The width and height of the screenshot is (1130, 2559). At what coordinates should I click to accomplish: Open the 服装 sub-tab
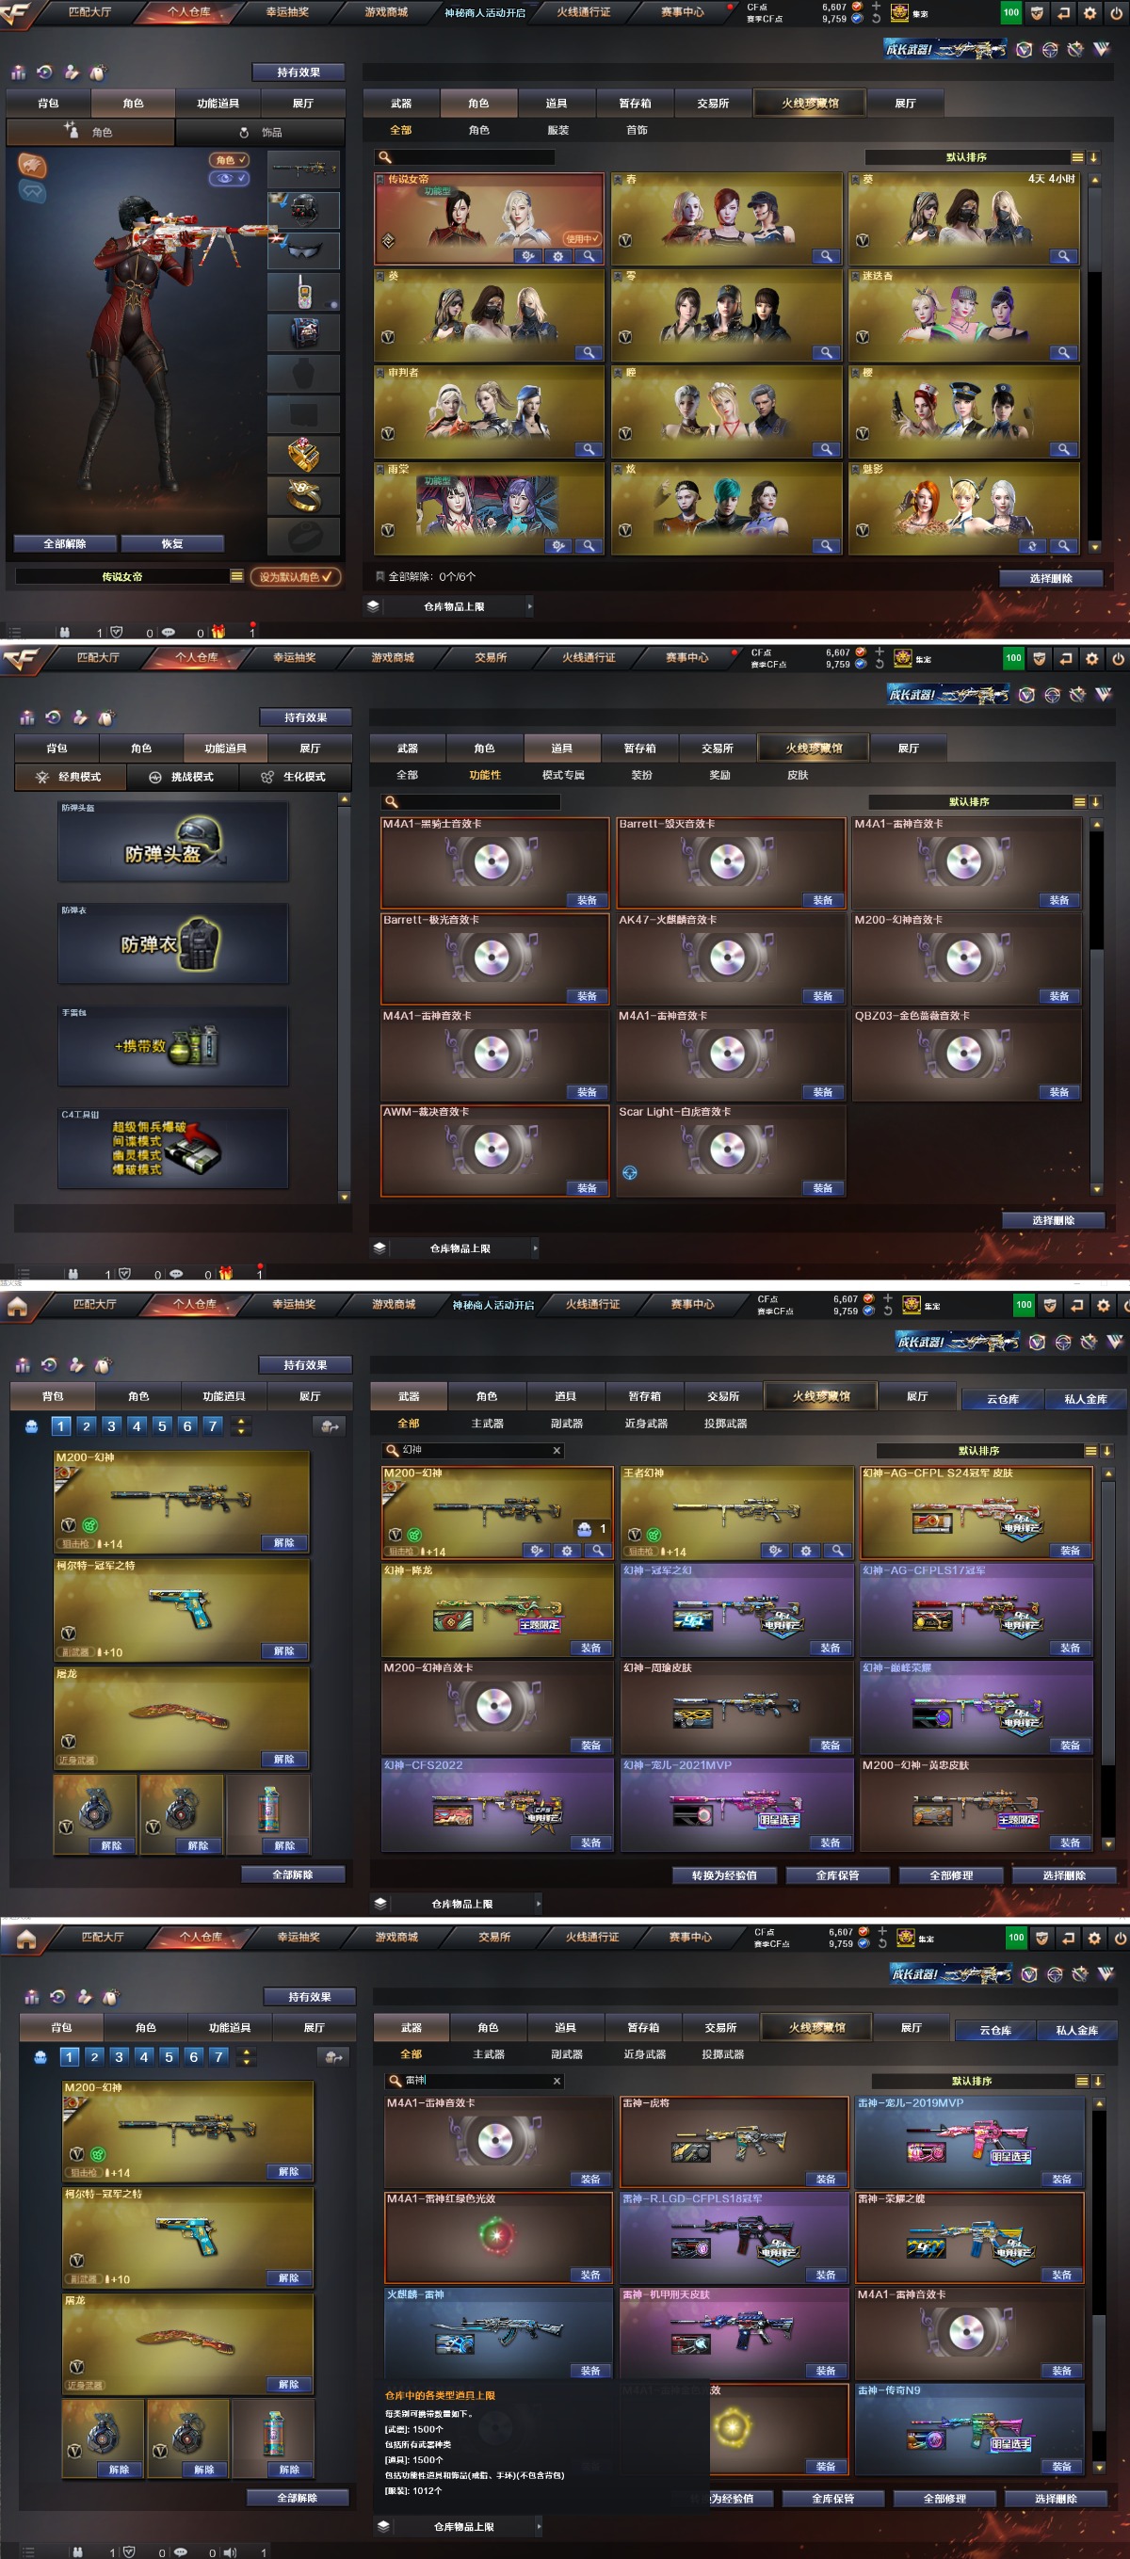pos(558,130)
